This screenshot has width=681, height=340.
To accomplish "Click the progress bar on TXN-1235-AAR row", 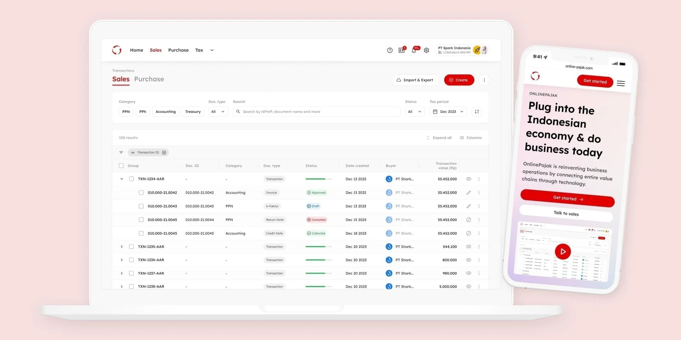I will coord(319,246).
